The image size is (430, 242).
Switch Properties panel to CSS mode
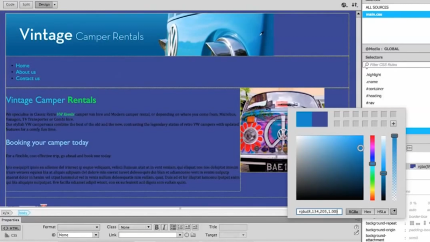11,235
